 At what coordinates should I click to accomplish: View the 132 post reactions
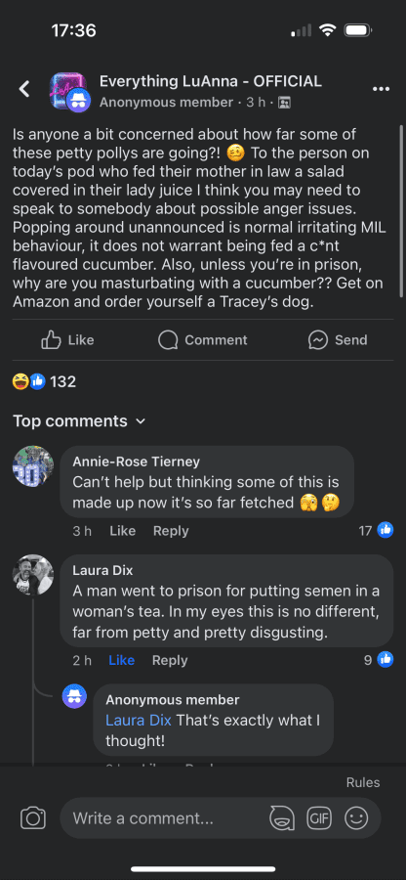(44, 382)
